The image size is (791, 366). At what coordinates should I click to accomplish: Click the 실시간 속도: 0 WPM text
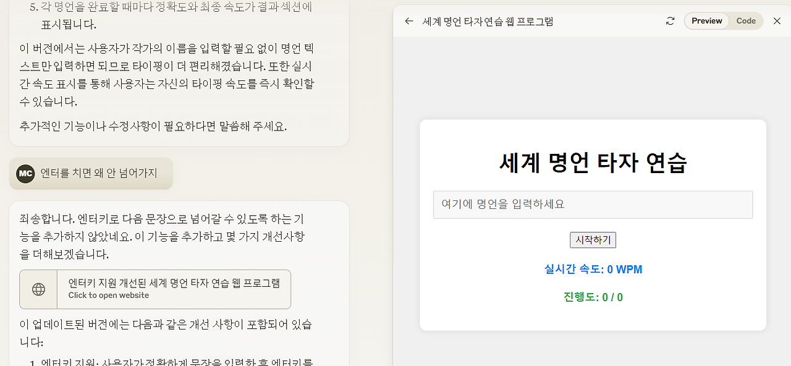coord(593,270)
